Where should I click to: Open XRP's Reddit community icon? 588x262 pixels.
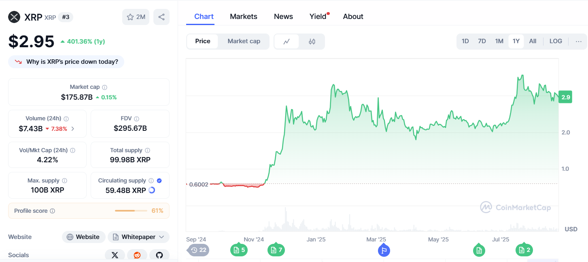click(x=137, y=255)
